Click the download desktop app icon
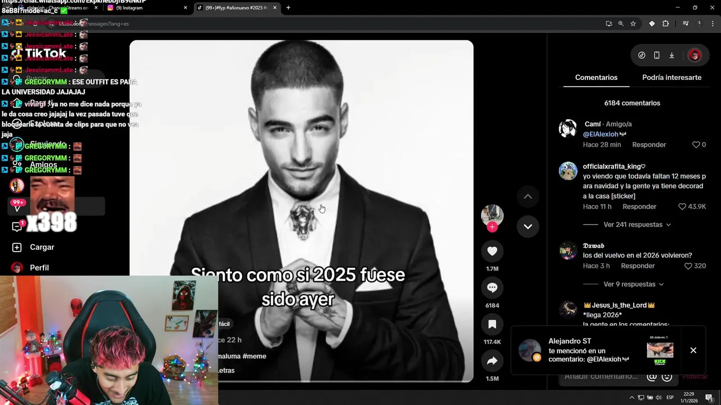This screenshot has height=405, width=721. click(671, 55)
